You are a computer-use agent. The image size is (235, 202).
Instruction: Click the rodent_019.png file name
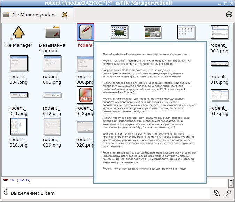coord(52,142)
